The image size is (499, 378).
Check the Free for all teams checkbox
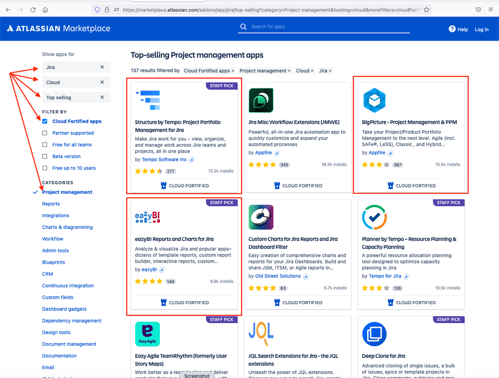[x=45, y=145]
